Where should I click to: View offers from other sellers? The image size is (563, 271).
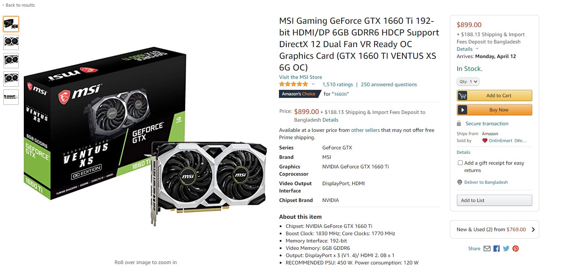(x=365, y=130)
